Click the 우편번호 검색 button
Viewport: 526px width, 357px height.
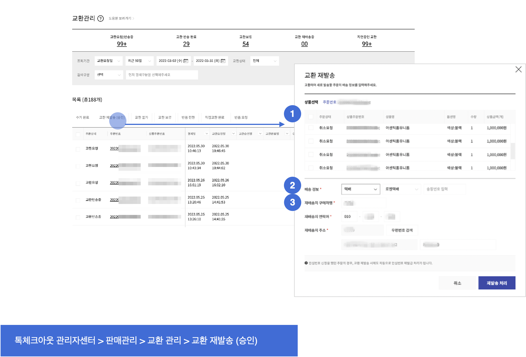[x=402, y=230]
